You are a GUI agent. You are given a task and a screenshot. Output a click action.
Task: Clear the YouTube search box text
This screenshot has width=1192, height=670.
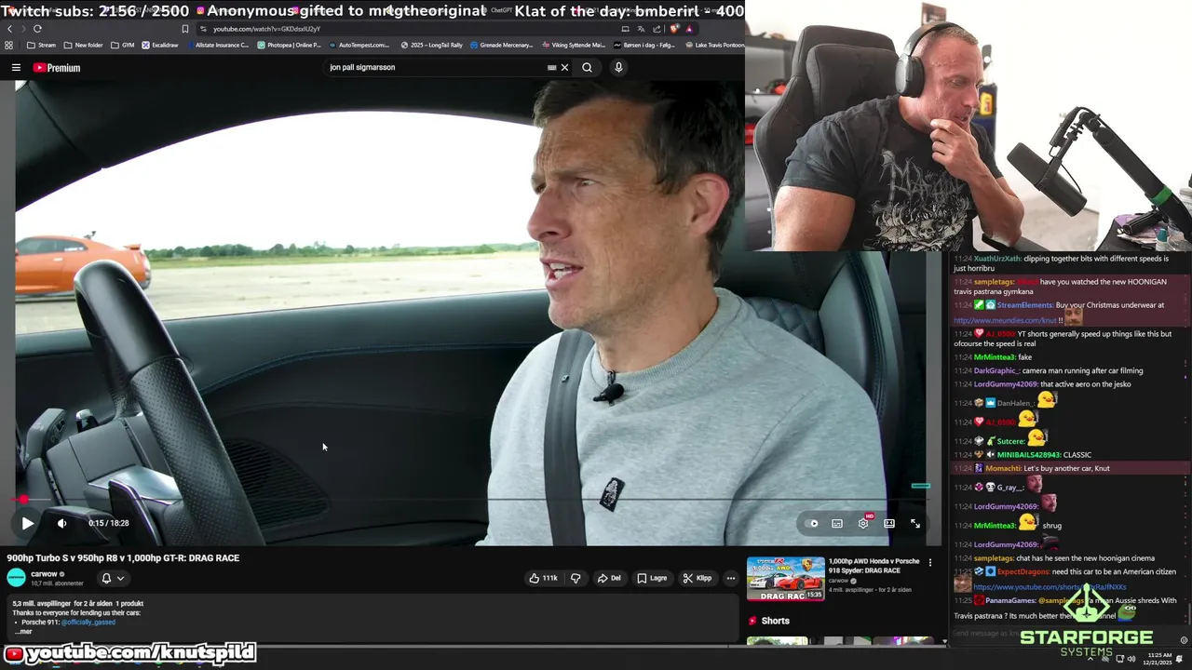(x=564, y=67)
